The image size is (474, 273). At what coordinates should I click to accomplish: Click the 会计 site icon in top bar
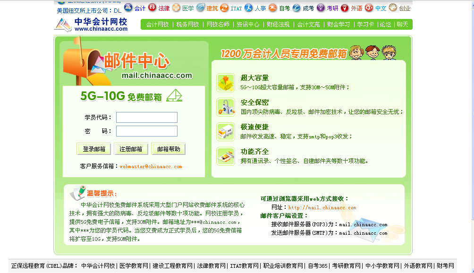(x=128, y=8)
